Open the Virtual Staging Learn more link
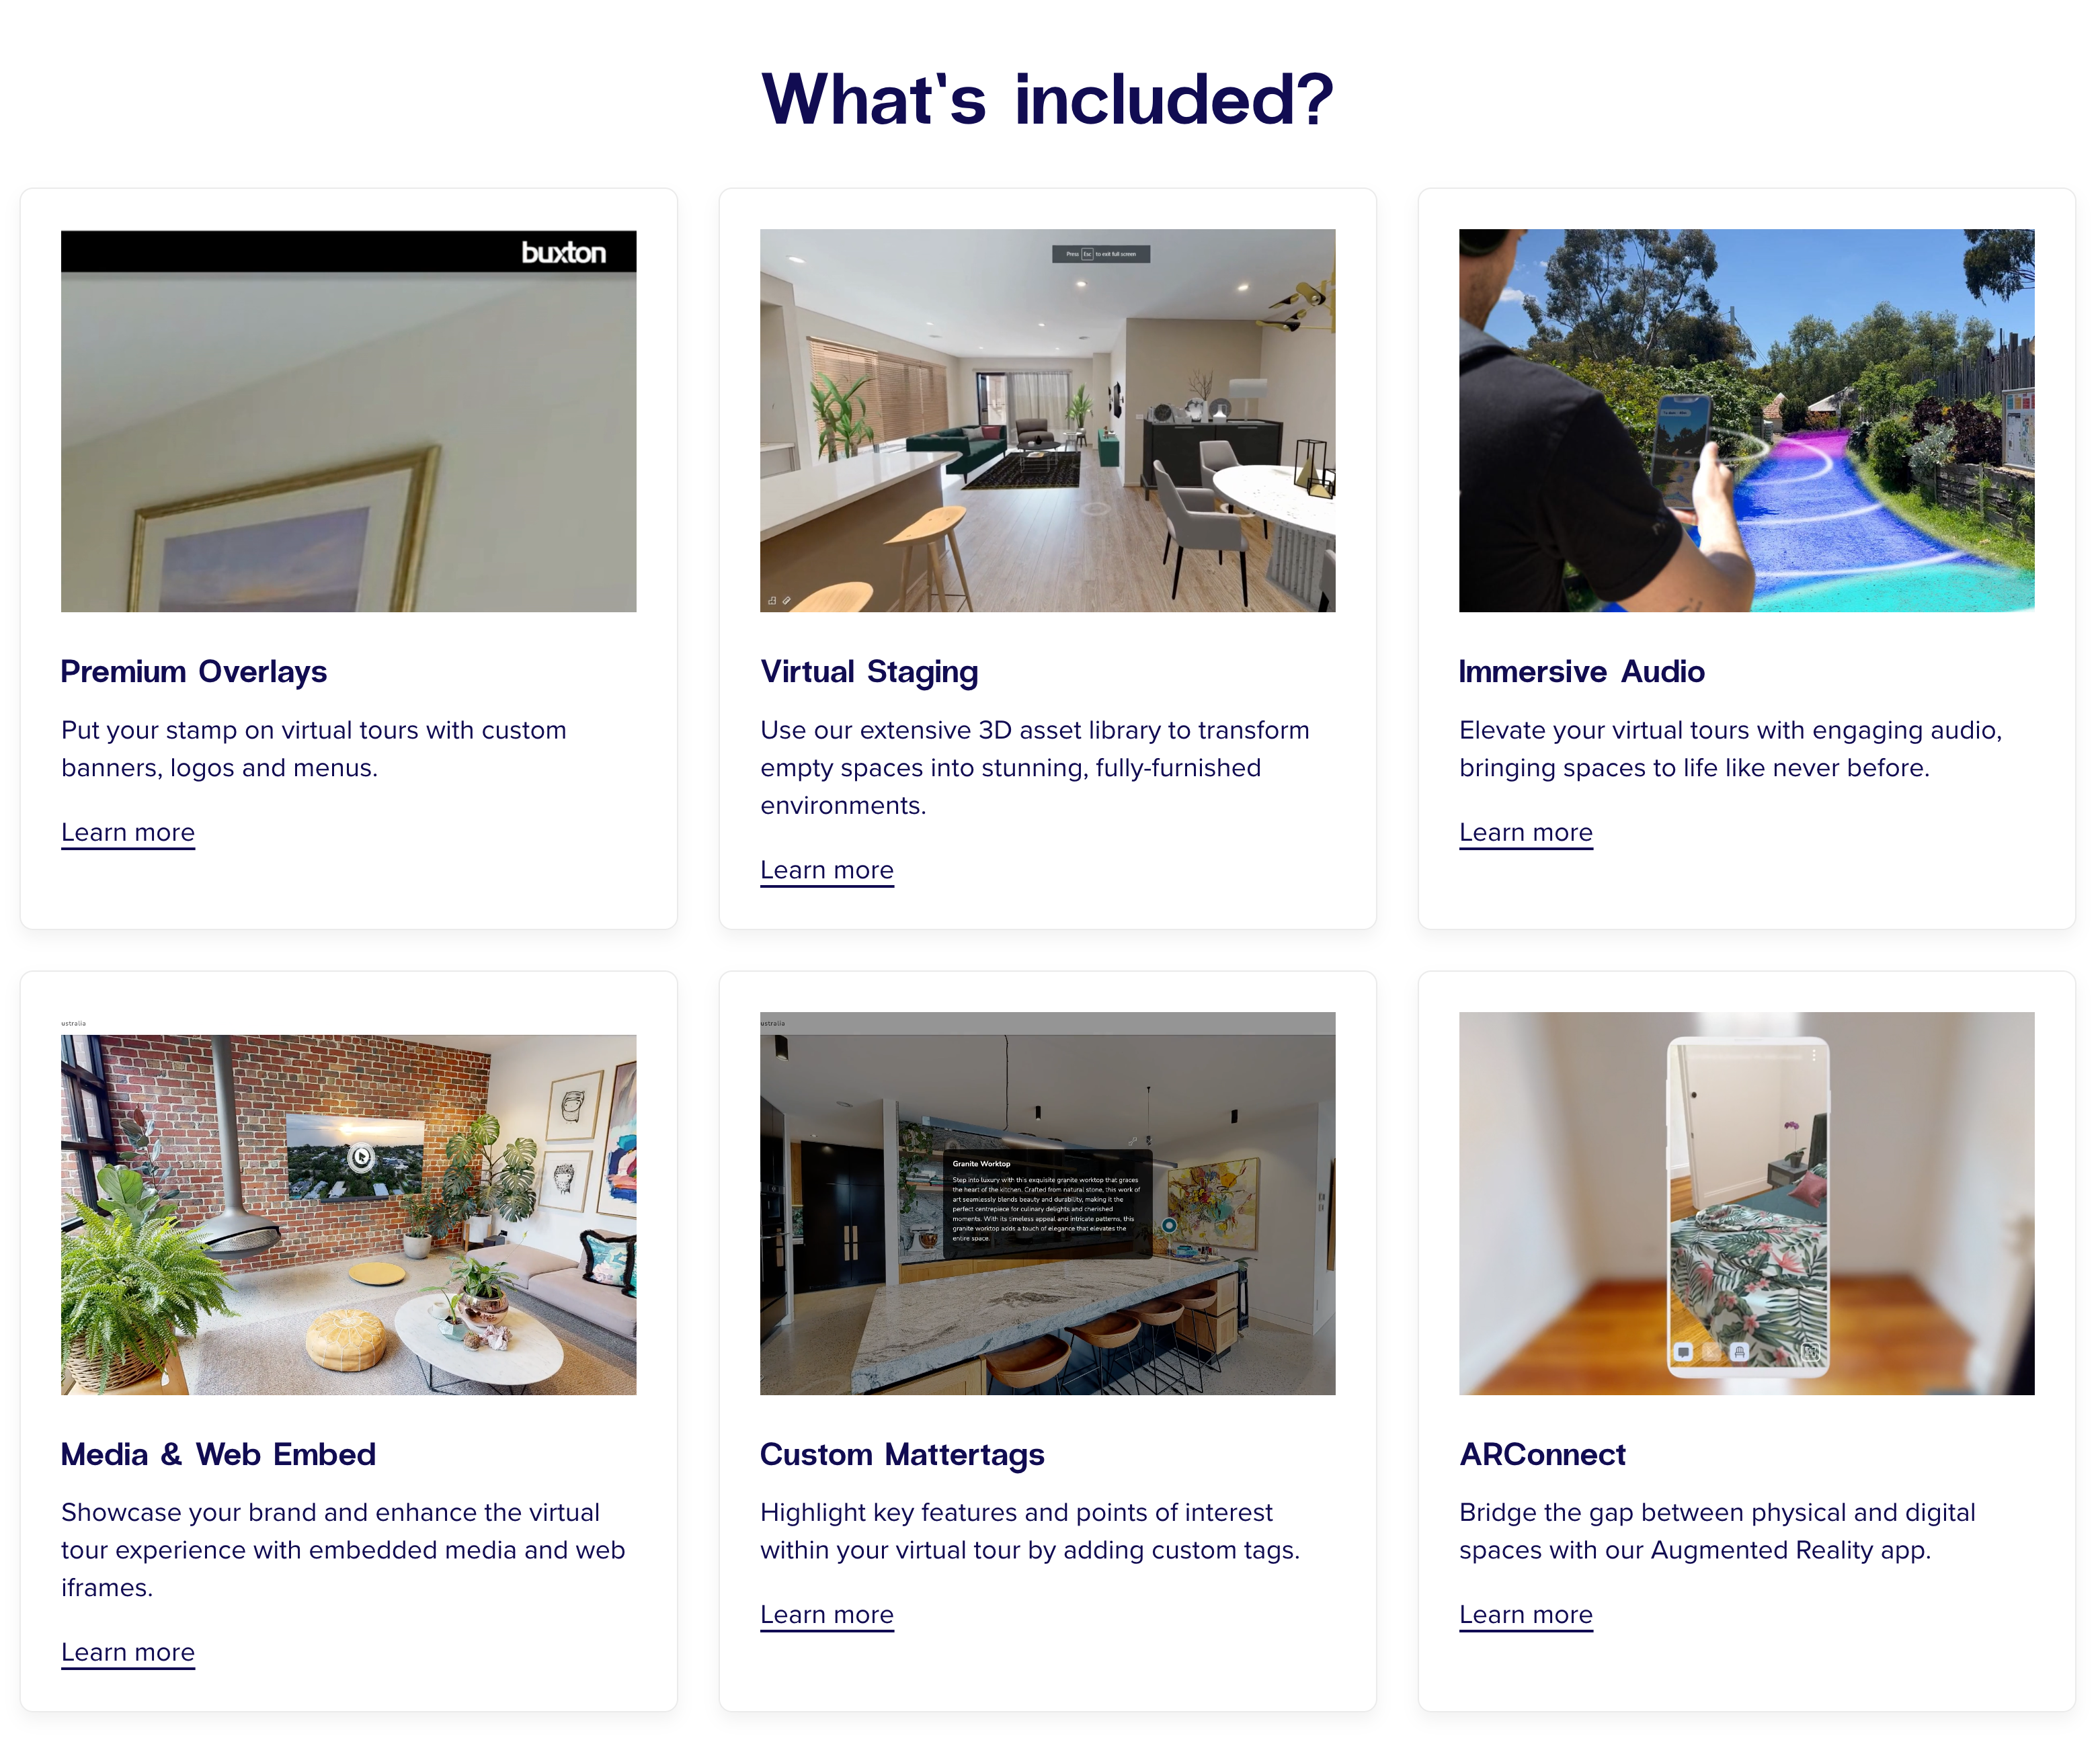This screenshot has height=1746, width=2100. 827,870
